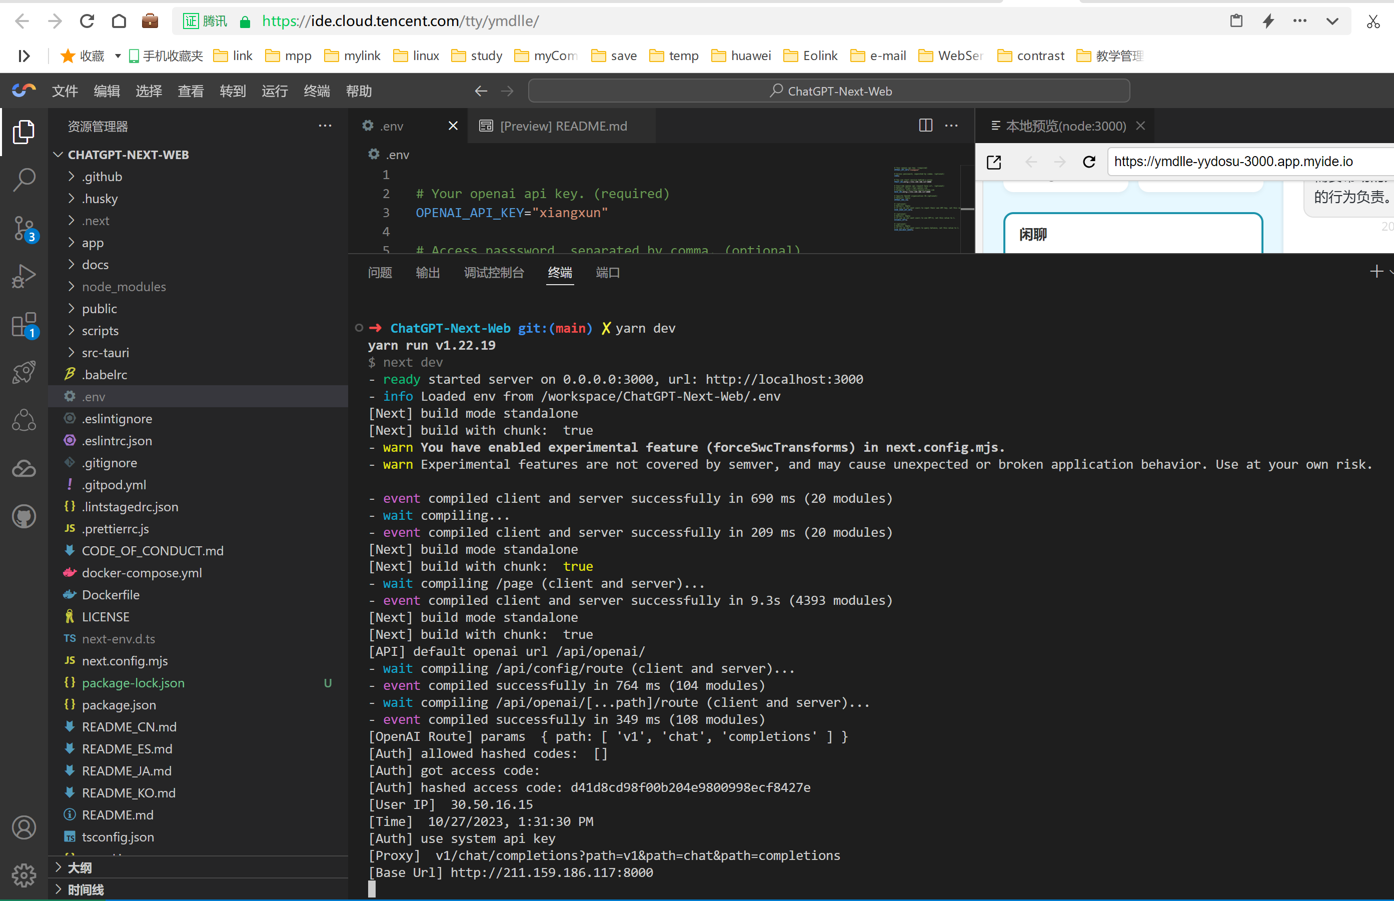Open the Search view in activity bar
This screenshot has height=901, width=1394.
tap(24, 180)
